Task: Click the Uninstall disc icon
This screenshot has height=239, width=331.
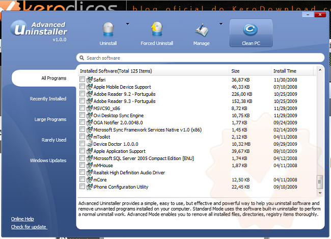Action: point(108,30)
